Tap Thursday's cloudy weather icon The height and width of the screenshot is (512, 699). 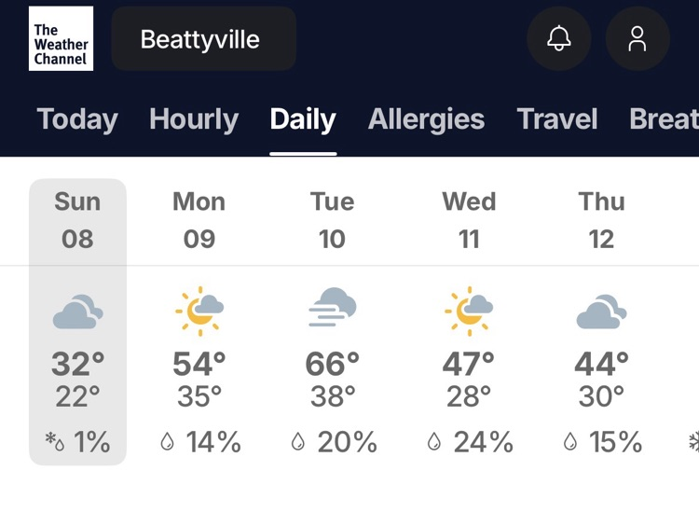[601, 312]
